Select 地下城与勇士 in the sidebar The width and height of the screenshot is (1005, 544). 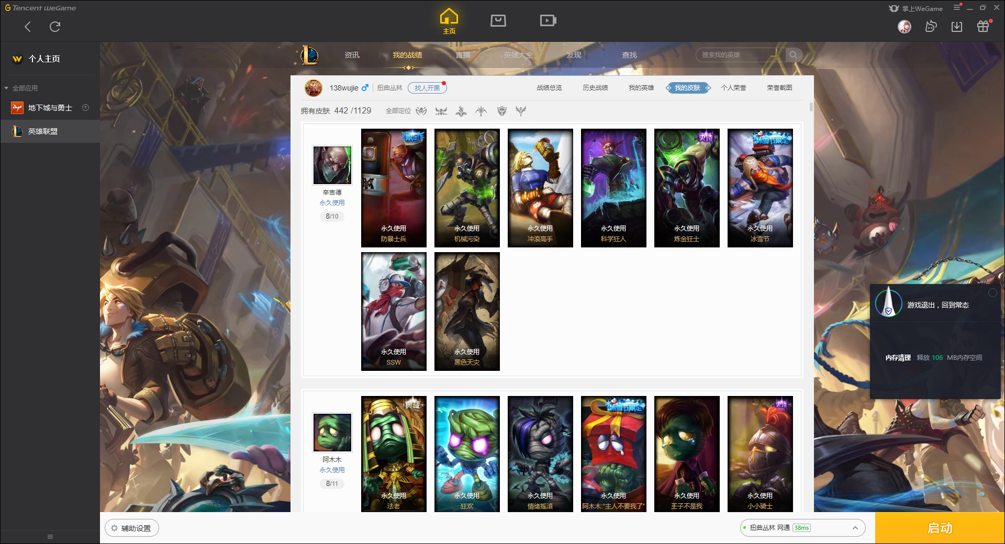50,108
